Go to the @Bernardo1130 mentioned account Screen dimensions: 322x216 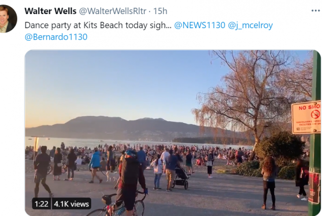pyautogui.click(x=56, y=37)
